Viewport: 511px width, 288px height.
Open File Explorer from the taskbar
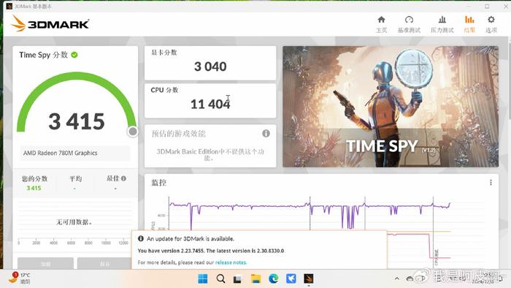tap(255, 278)
